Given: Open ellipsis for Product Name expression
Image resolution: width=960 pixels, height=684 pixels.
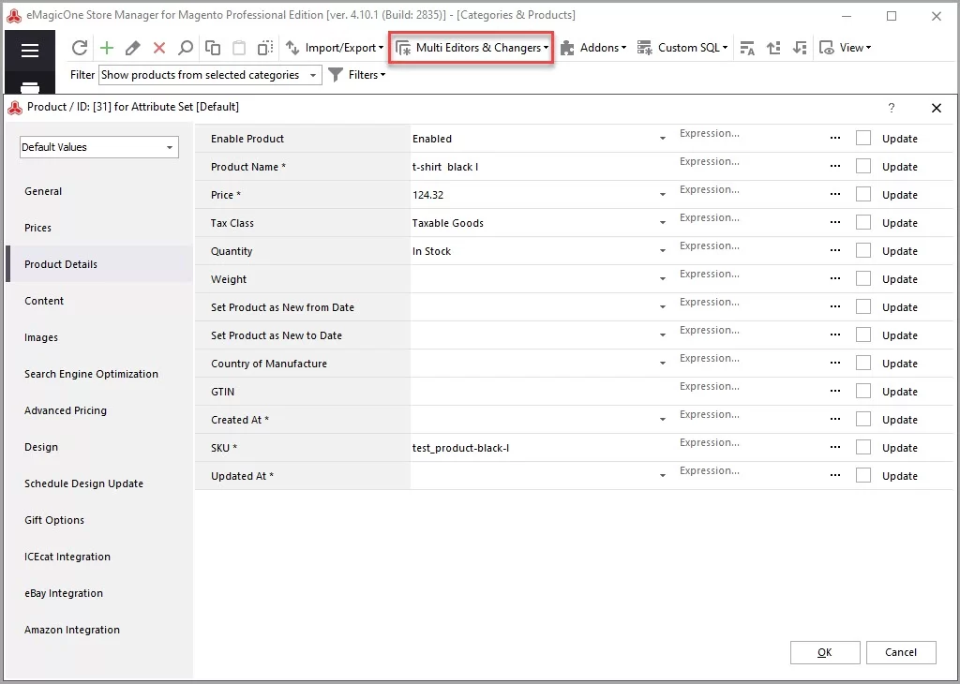Looking at the screenshot, I should (x=835, y=167).
